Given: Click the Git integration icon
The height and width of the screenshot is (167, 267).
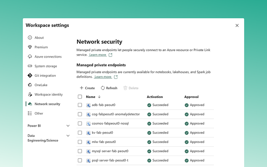Looking at the screenshot, I should point(30,75).
